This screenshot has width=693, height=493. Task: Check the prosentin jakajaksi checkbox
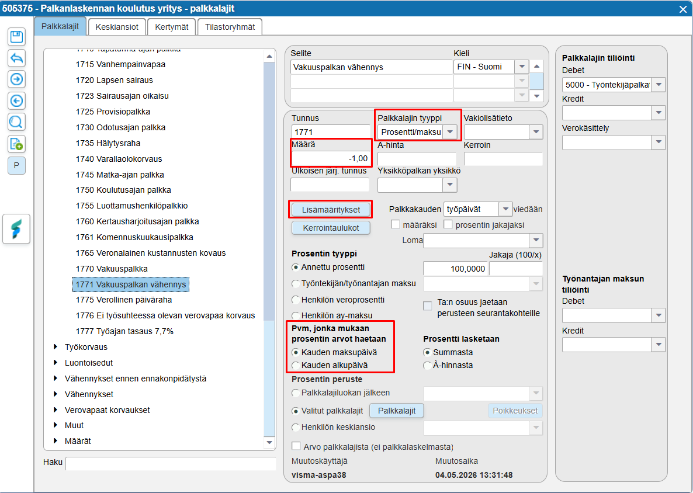click(x=448, y=224)
